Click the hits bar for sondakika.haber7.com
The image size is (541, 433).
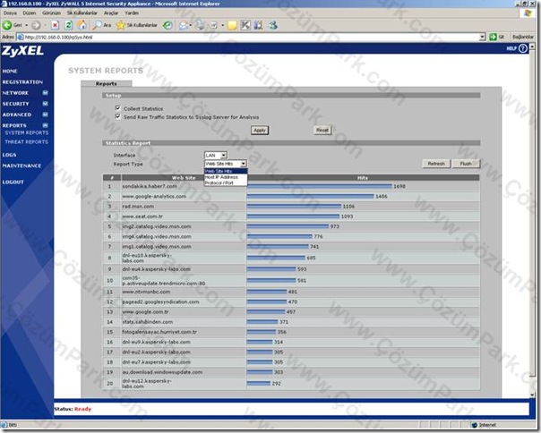pyautogui.click(x=320, y=186)
